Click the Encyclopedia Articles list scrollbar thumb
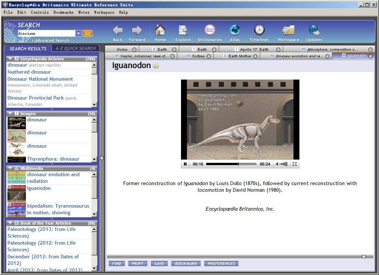This screenshot has width=379, height=275. click(94, 71)
